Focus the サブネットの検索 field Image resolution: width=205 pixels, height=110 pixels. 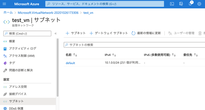coord(134,45)
